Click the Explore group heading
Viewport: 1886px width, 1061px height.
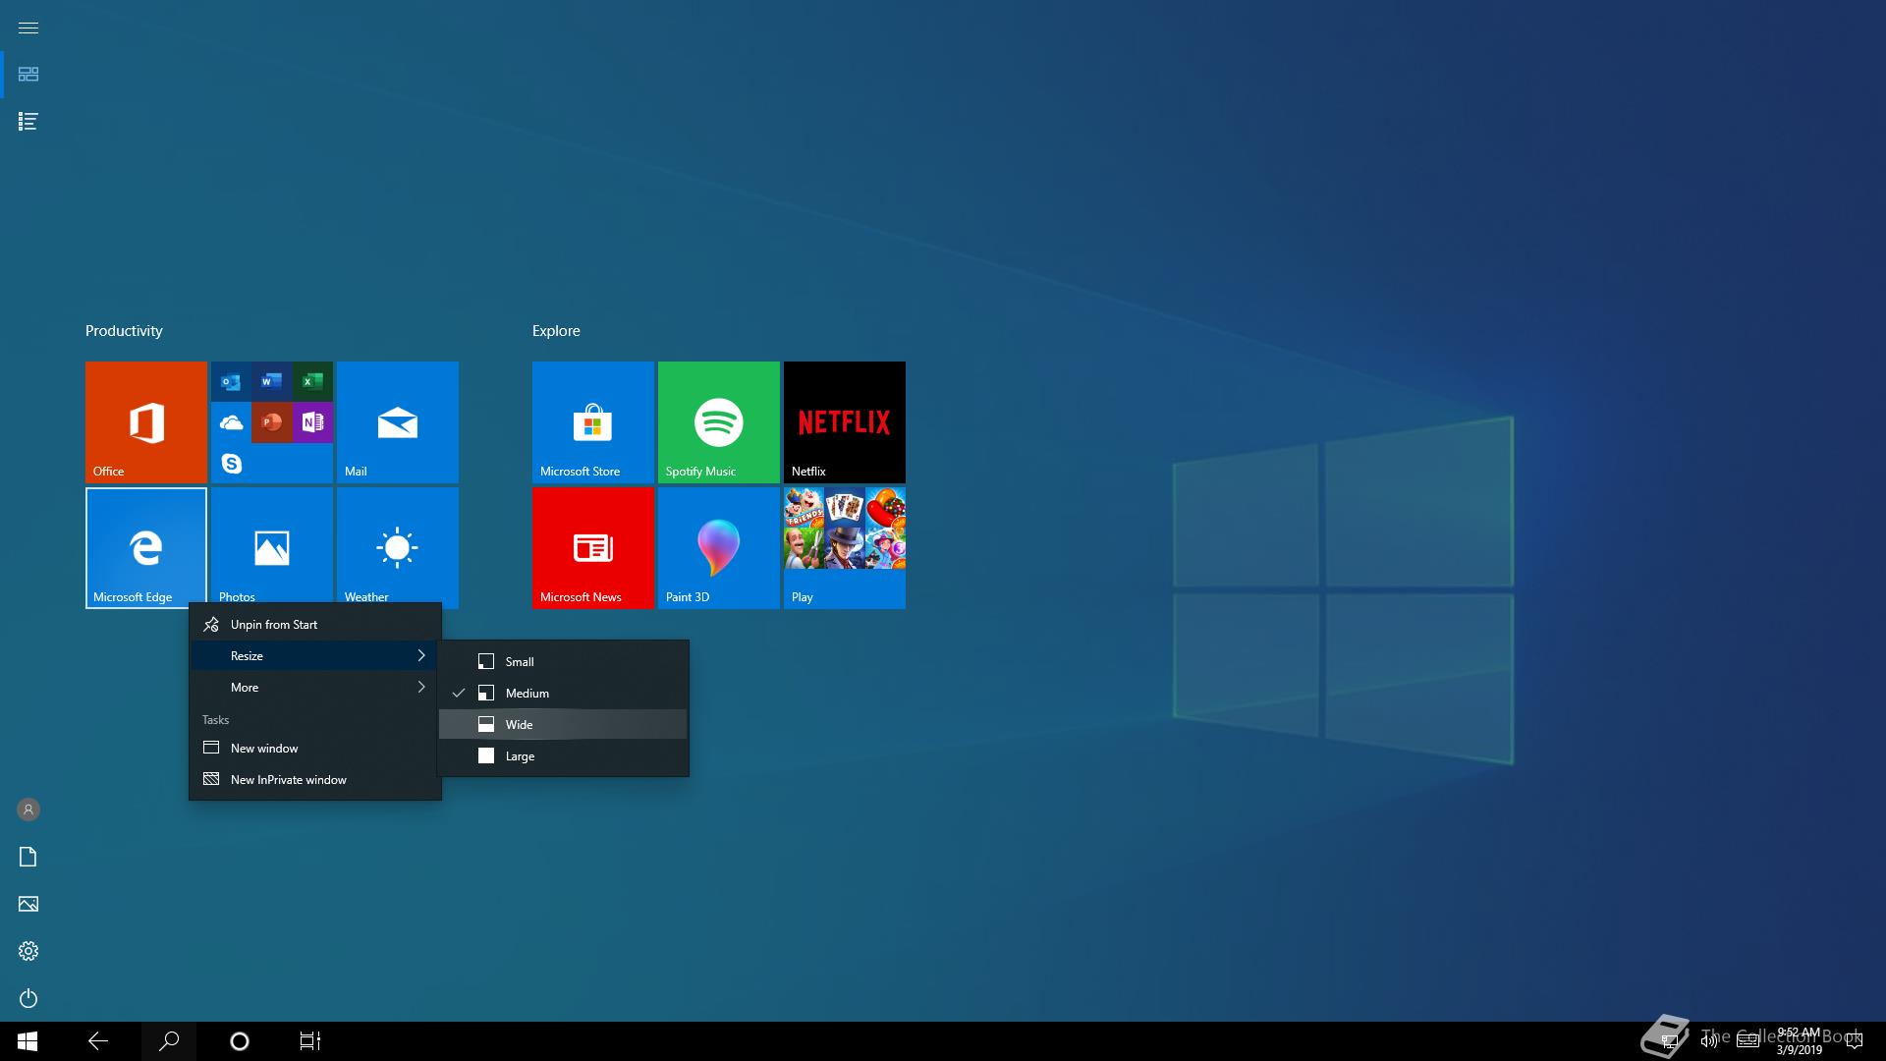pos(556,331)
